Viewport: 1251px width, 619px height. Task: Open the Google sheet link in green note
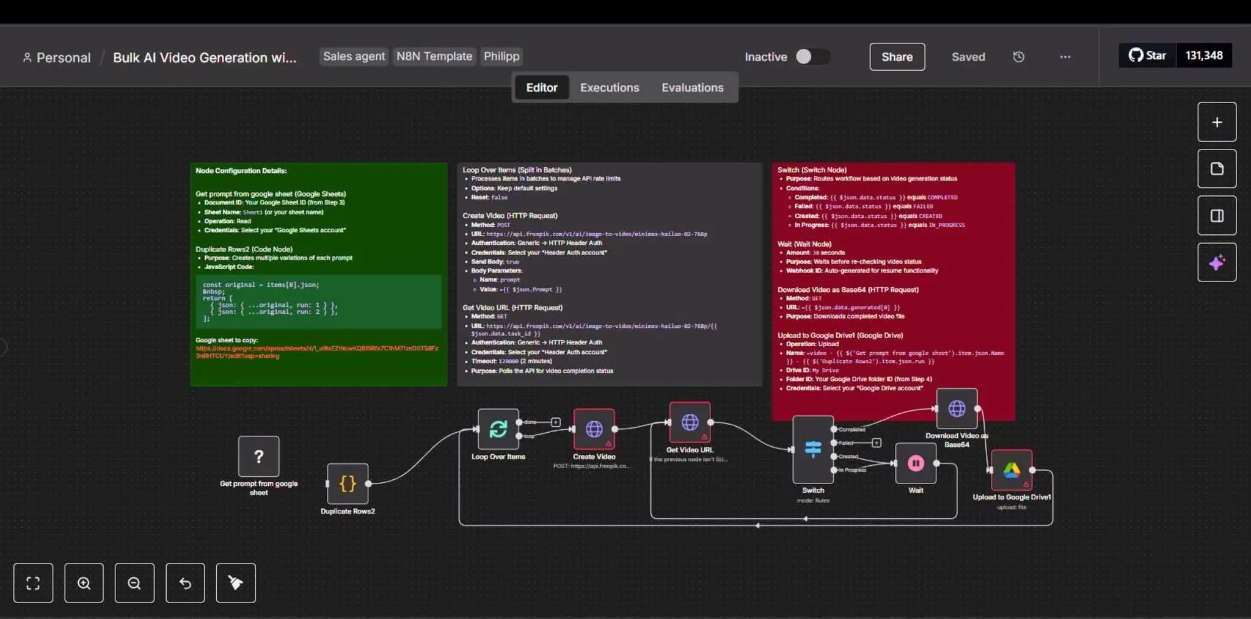pyautogui.click(x=317, y=352)
